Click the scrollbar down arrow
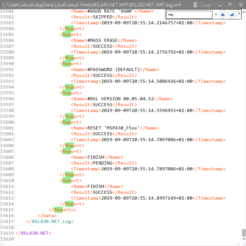The image size is (246, 246). point(244,239)
